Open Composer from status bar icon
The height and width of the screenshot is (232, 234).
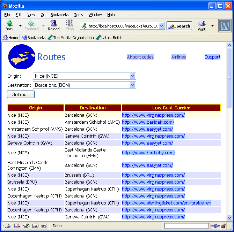click(x=26, y=226)
